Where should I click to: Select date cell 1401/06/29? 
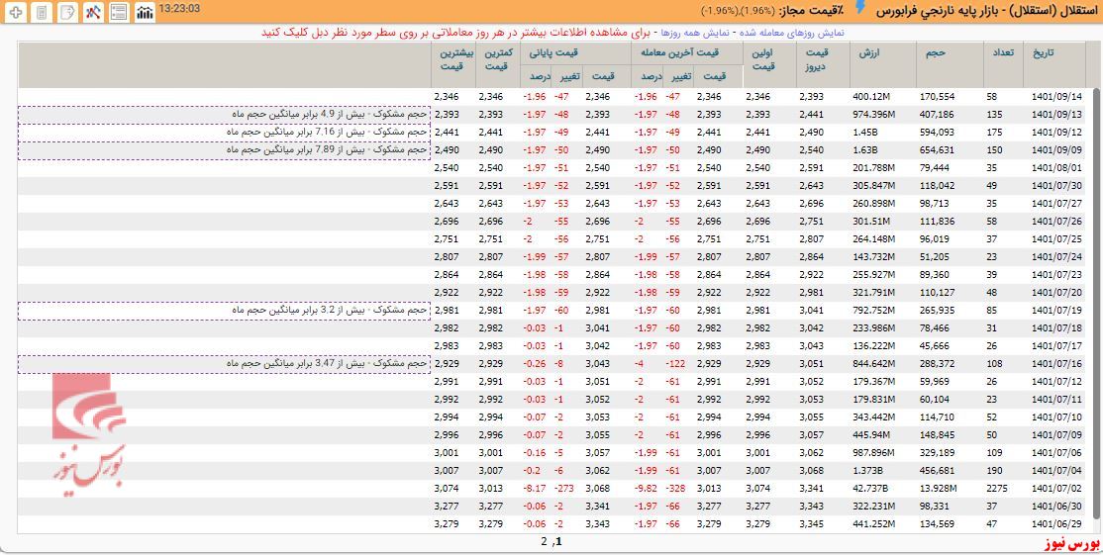click(1056, 524)
